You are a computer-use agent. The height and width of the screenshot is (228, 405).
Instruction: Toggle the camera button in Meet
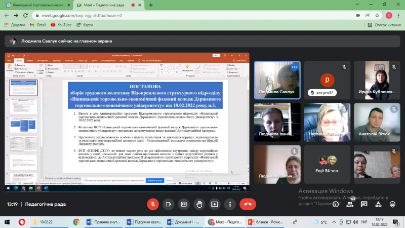pos(169,204)
